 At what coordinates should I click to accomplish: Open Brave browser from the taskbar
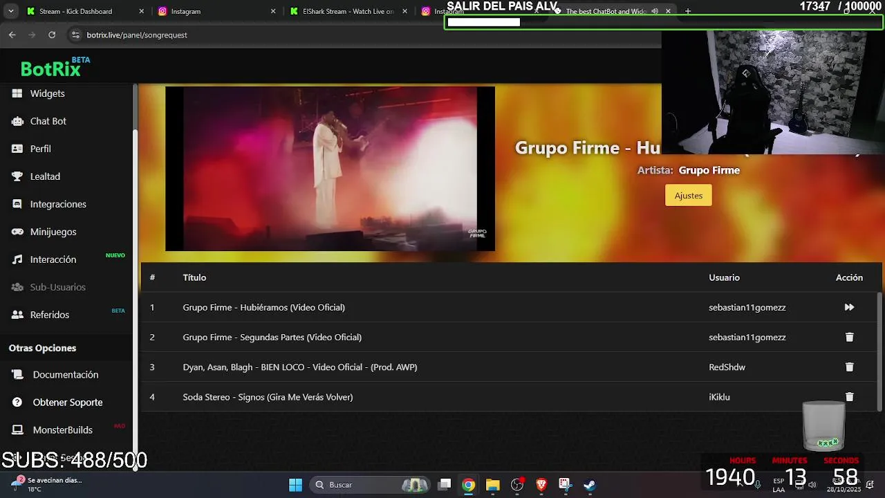click(x=541, y=485)
